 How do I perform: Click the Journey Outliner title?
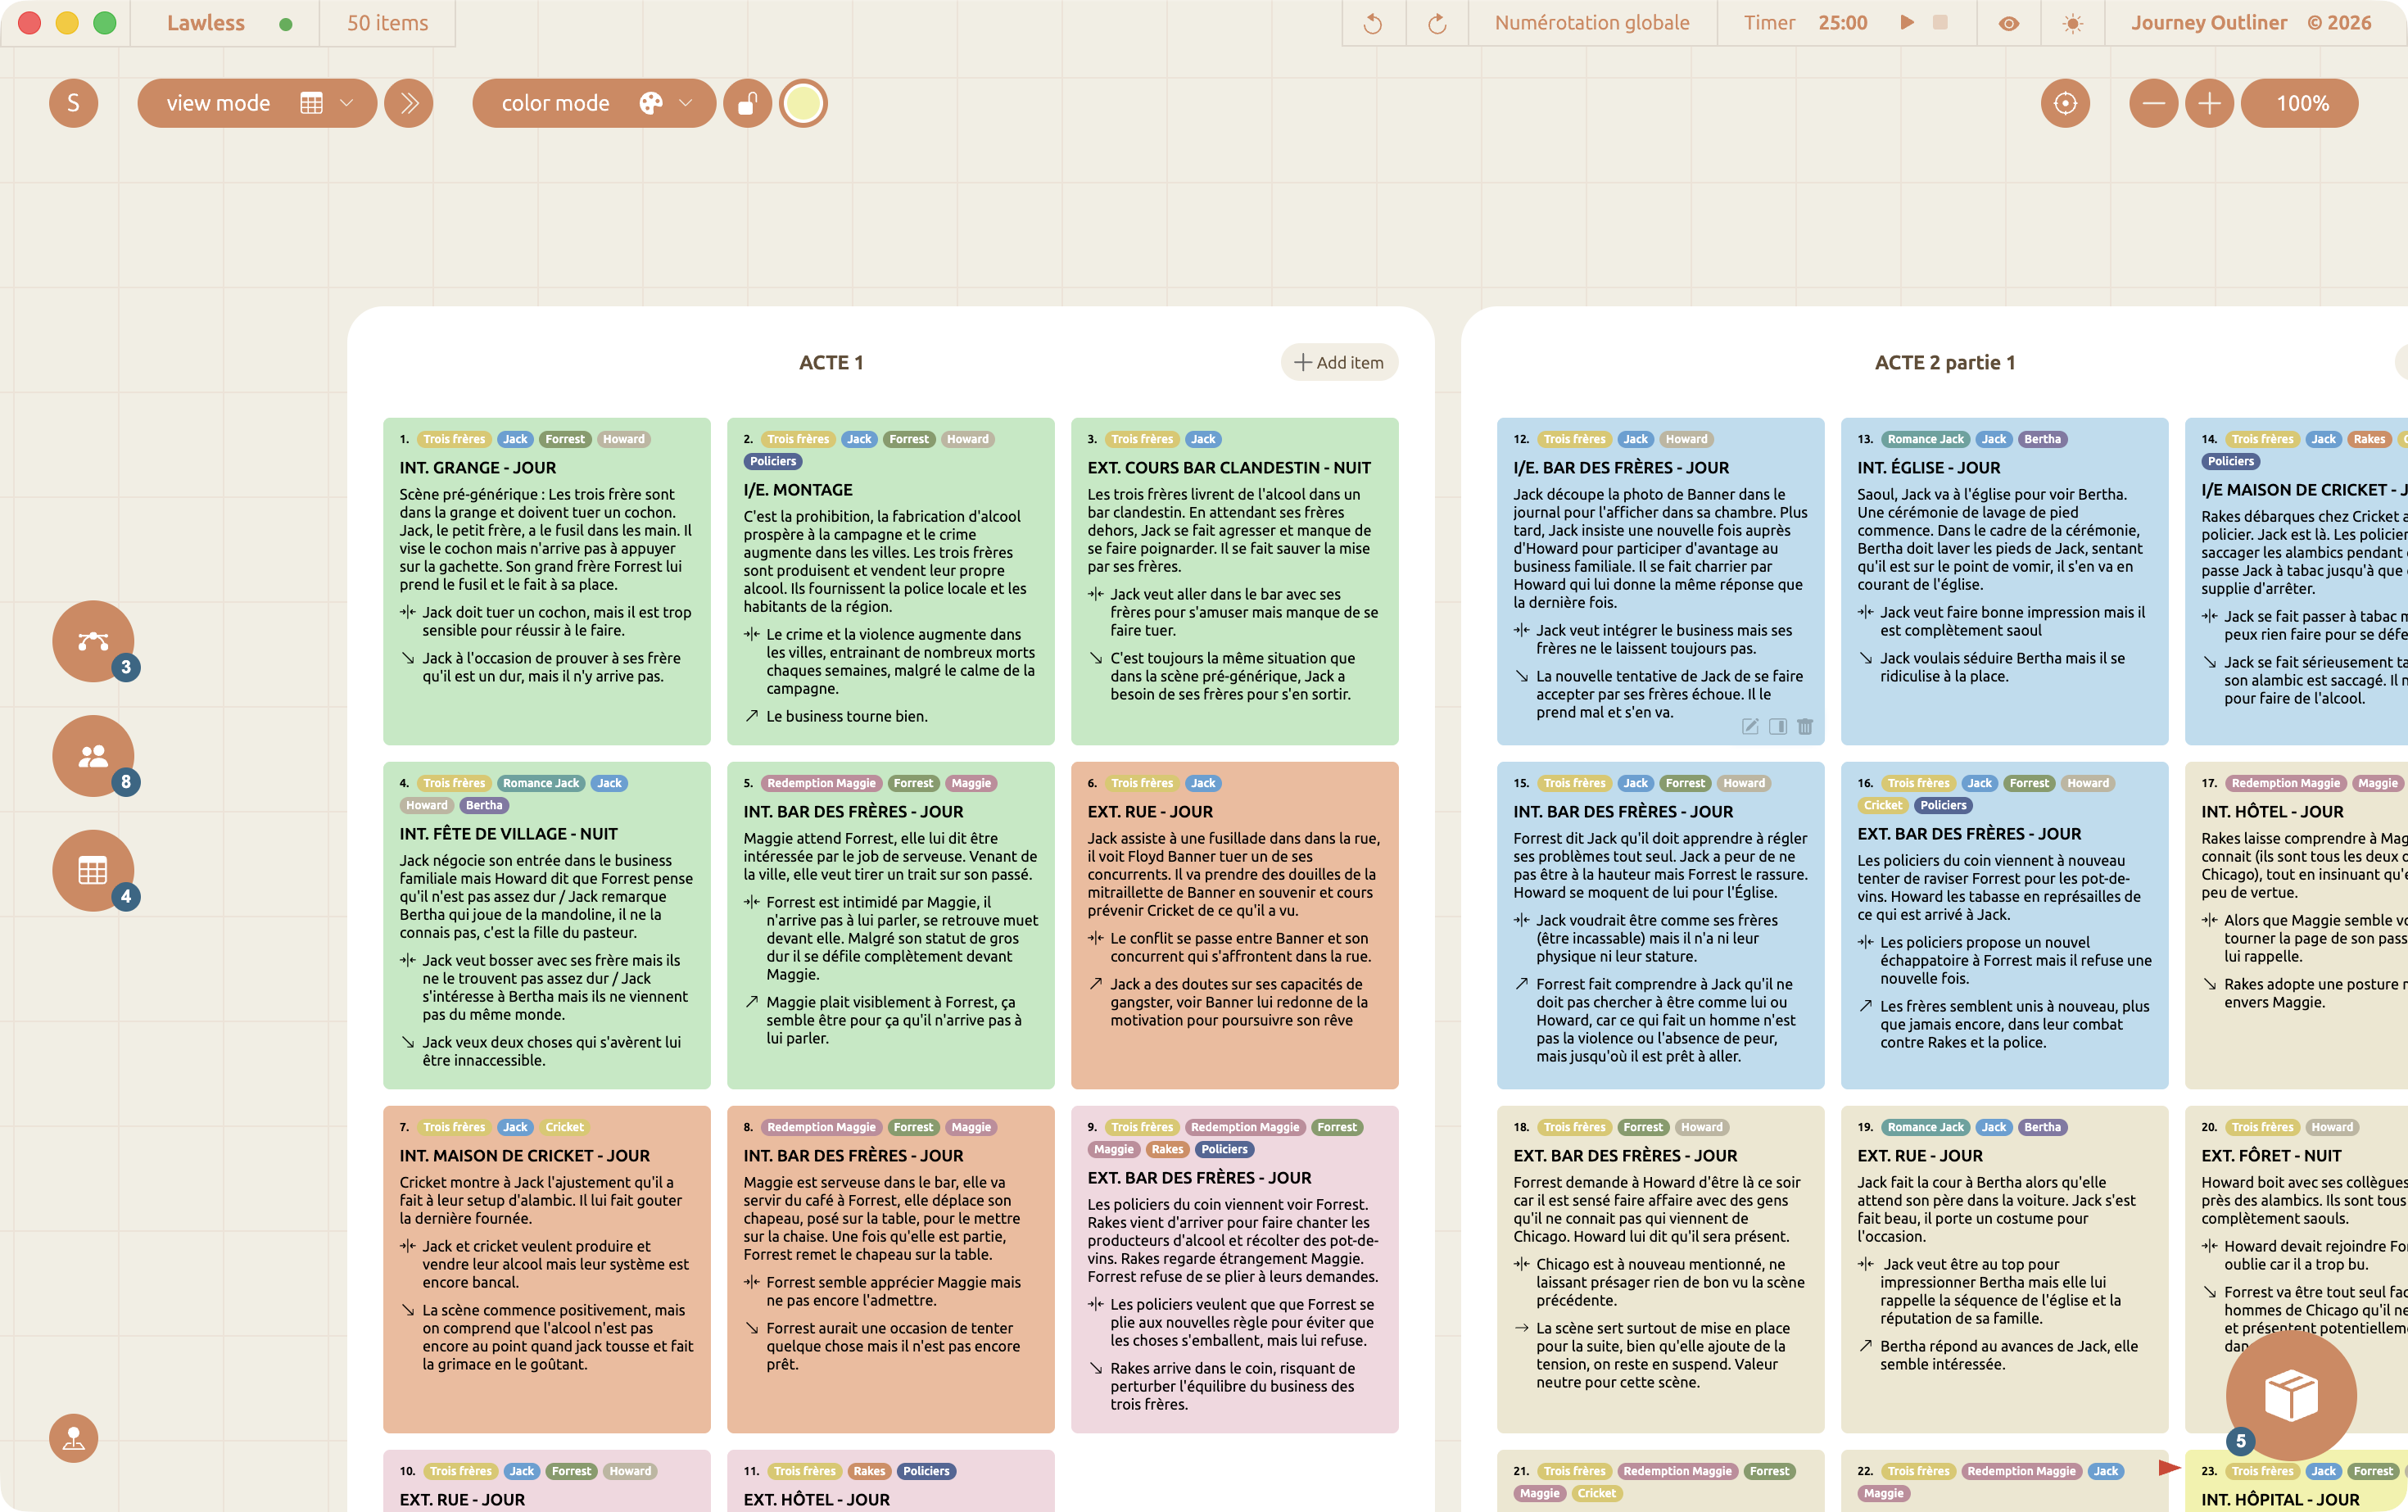[2208, 23]
